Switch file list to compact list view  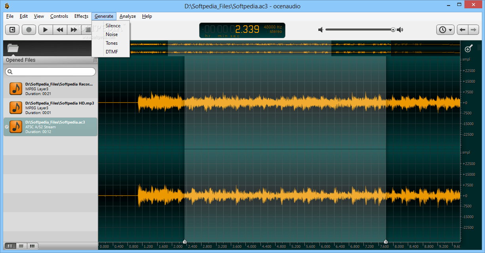pos(21,246)
